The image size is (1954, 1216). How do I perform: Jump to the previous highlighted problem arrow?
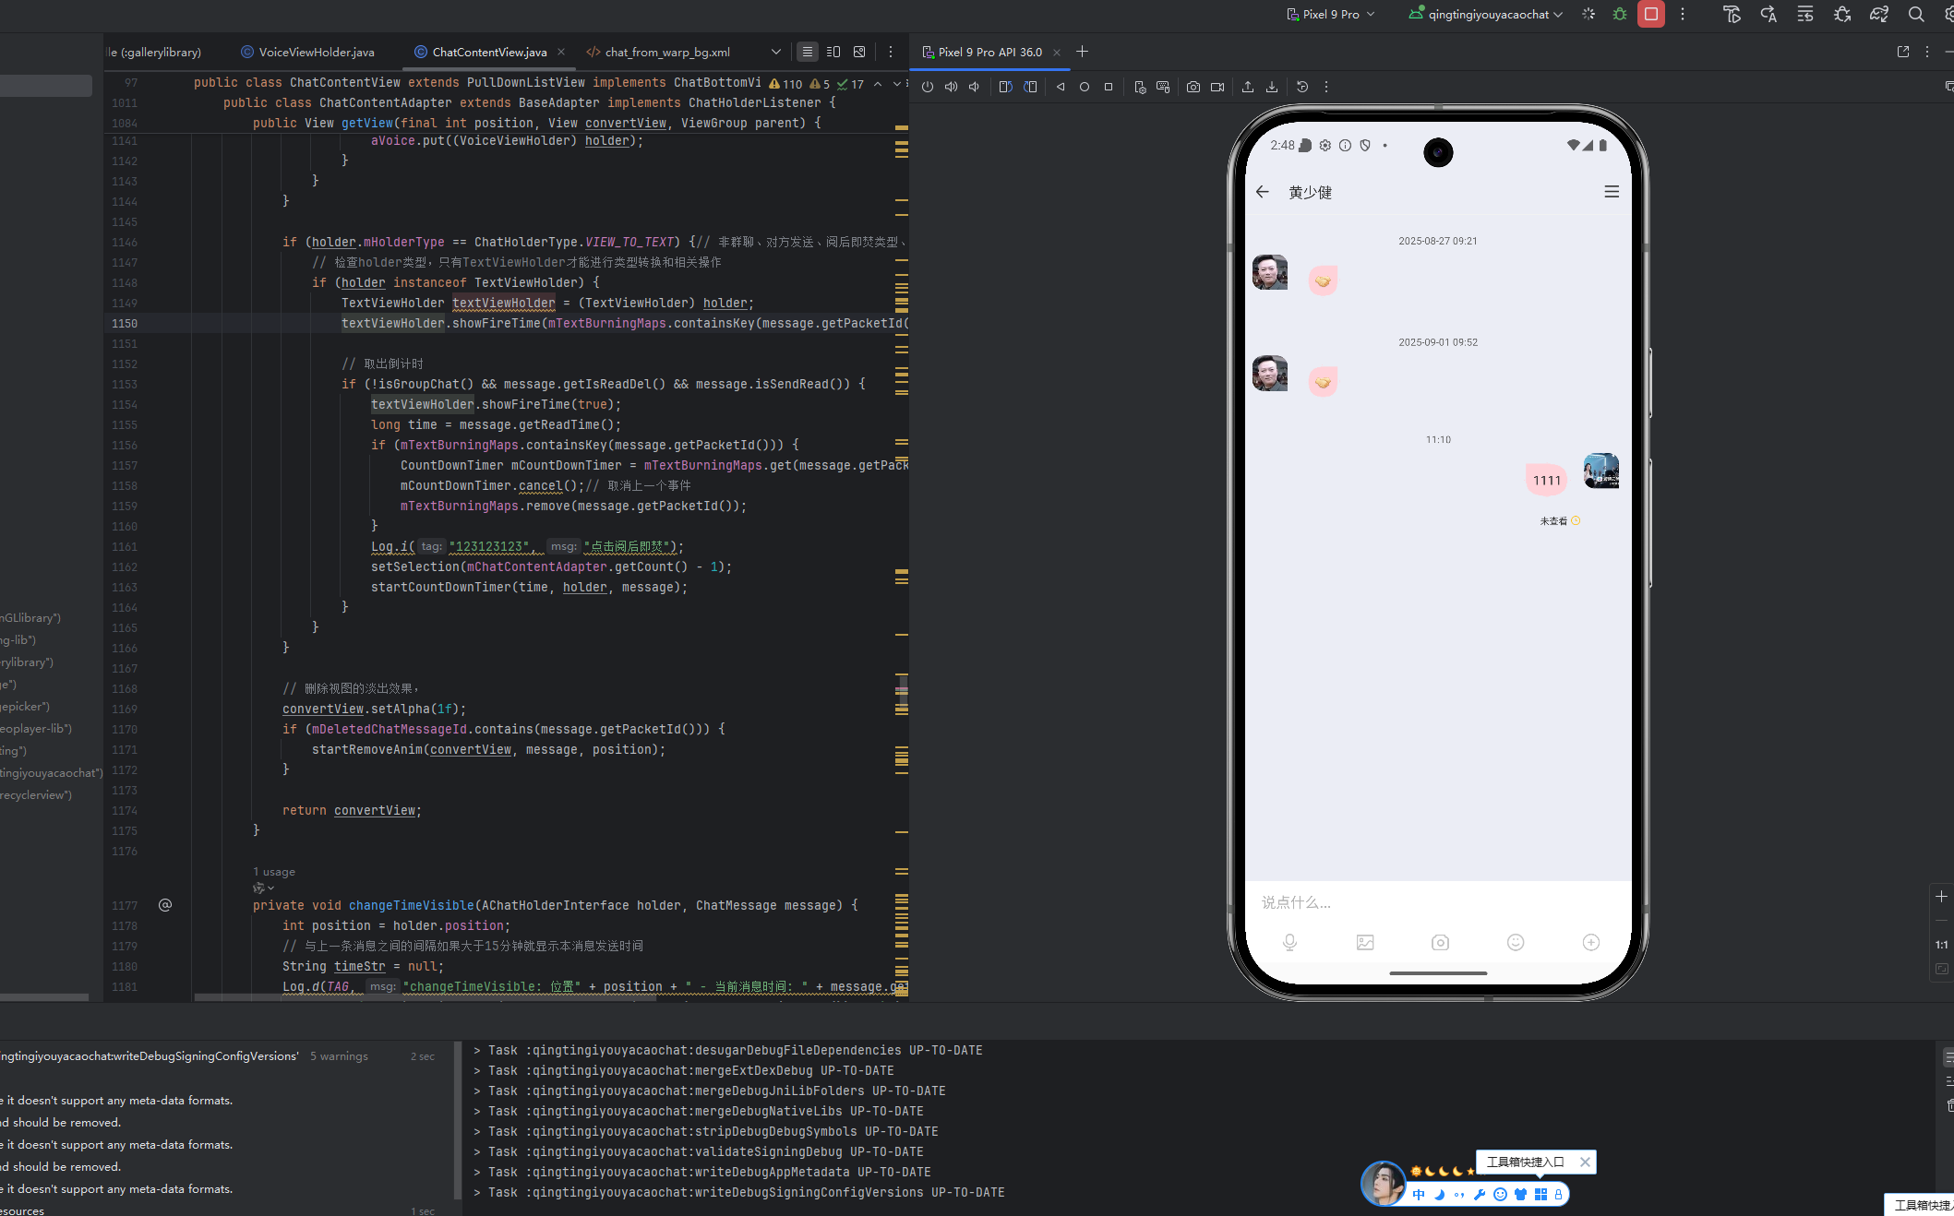[878, 84]
